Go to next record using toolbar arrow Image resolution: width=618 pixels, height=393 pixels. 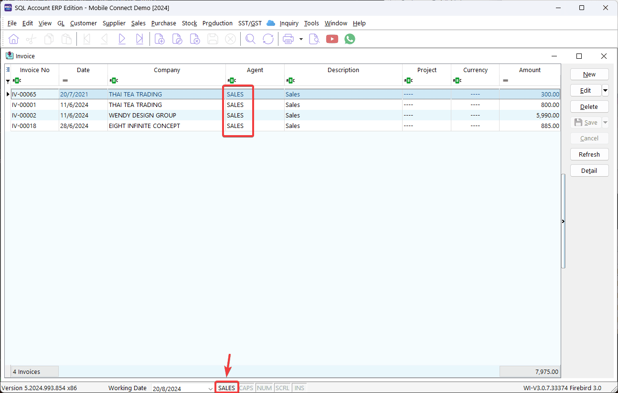tap(122, 39)
